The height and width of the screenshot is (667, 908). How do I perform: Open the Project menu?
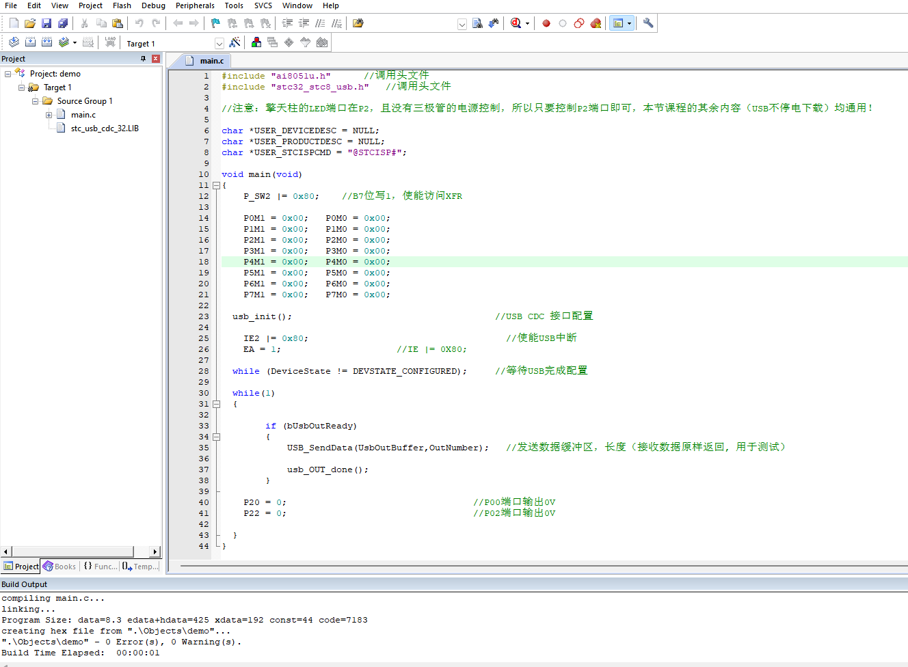tap(90, 5)
